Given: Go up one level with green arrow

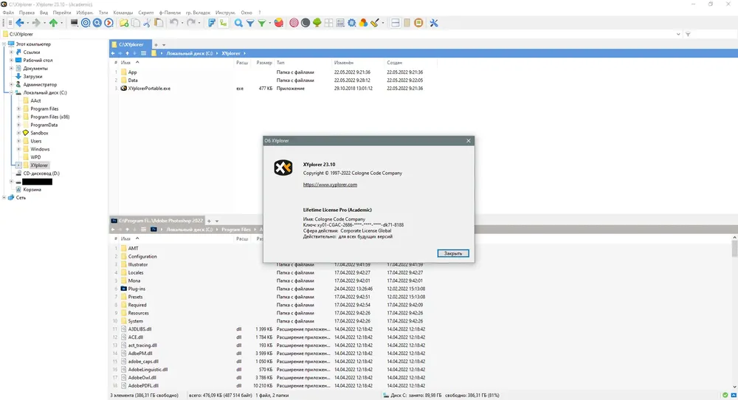Looking at the screenshot, I should pos(54,23).
